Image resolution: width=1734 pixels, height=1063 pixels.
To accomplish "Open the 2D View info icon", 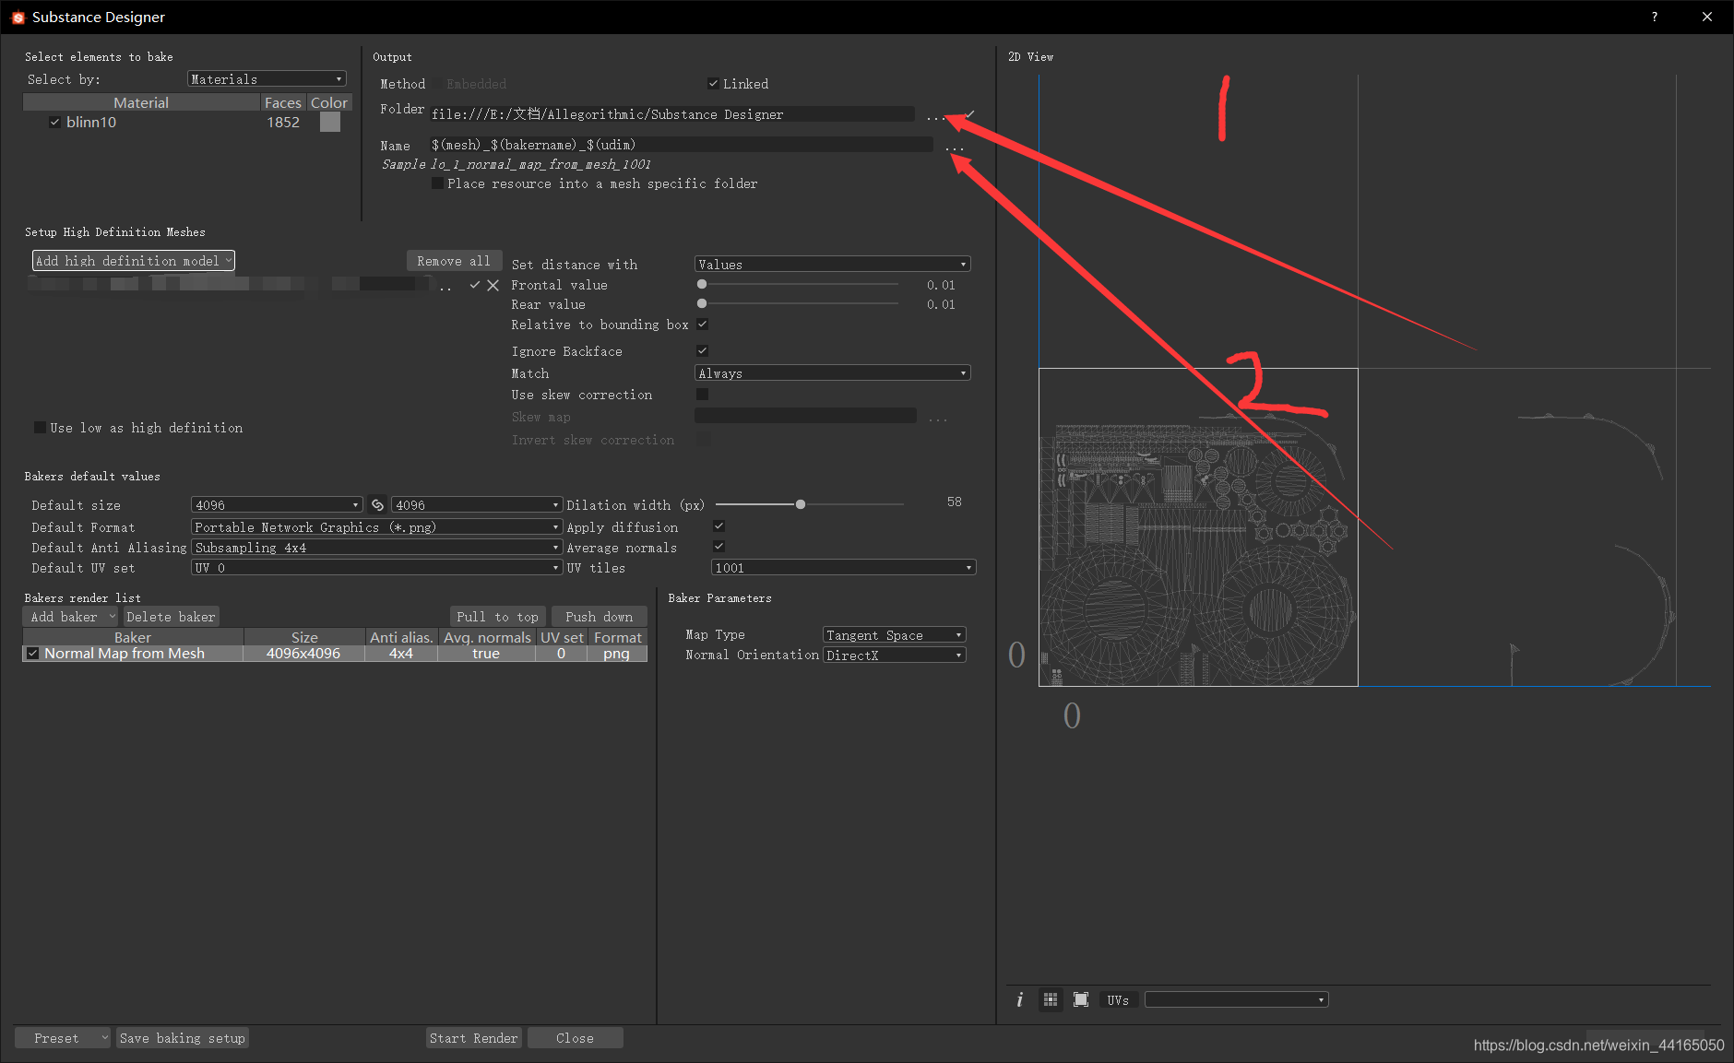I will click(x=1019, y=999).
